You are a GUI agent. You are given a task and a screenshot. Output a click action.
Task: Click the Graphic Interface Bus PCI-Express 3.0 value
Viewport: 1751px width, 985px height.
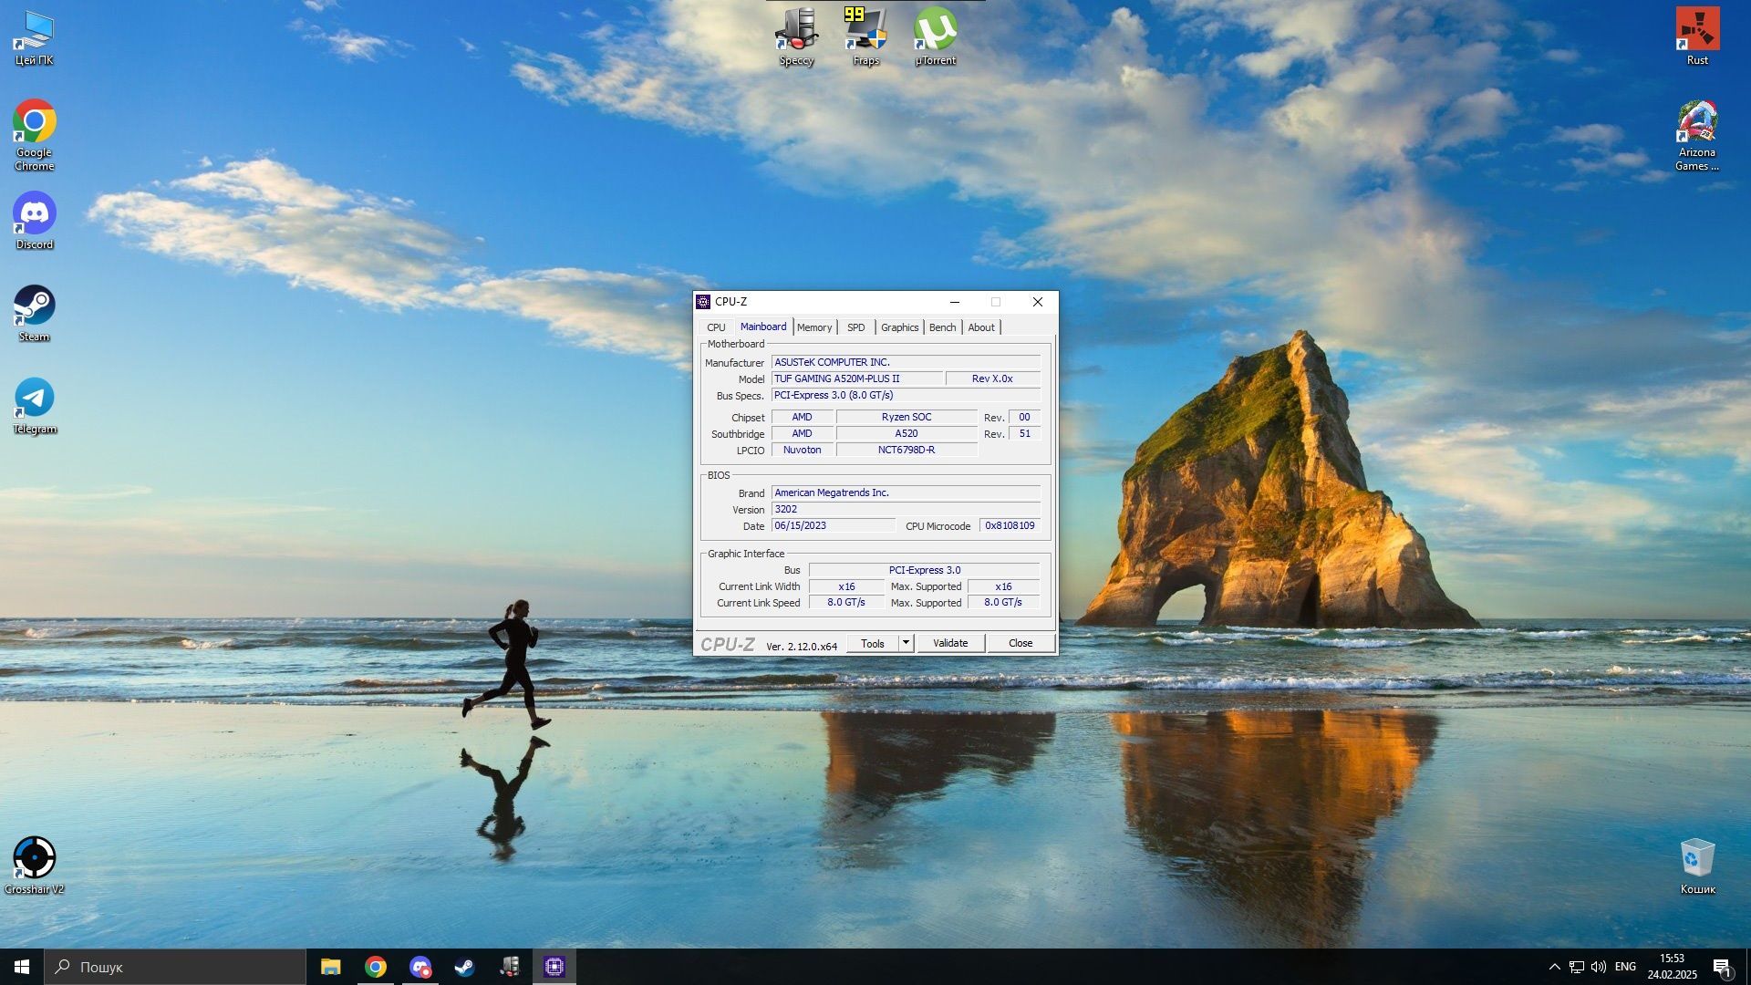[925, 570]
